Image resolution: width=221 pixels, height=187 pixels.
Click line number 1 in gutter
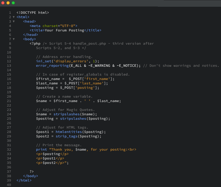pos(10,13)
